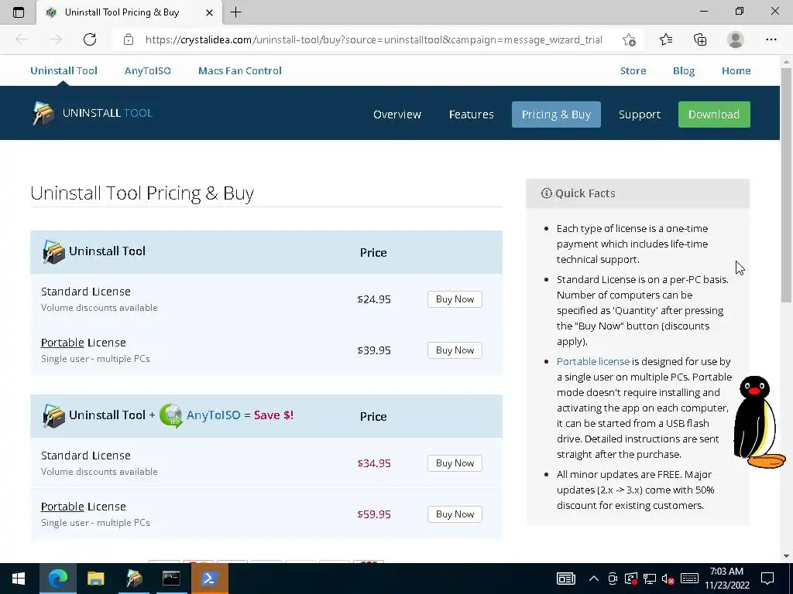Image resolution: width=793 pixels, height=594 pixels.
Task: Click the Uninstall Tool logo in header
Action: point(92,113)
